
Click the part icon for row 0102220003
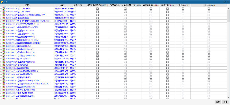4,40
